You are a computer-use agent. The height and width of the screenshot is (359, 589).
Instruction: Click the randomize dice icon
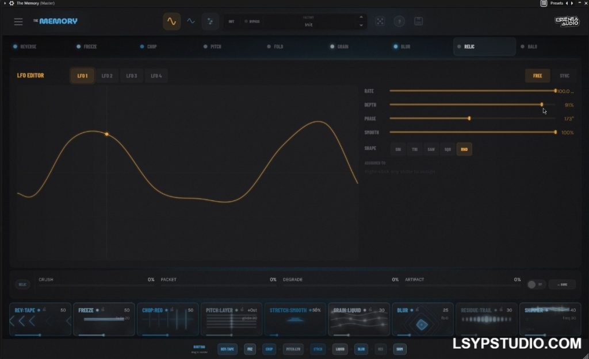tap(380, 21)
